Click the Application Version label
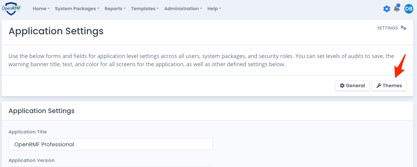417x167 pixels. pyautogui.click(x=32, y=160)
